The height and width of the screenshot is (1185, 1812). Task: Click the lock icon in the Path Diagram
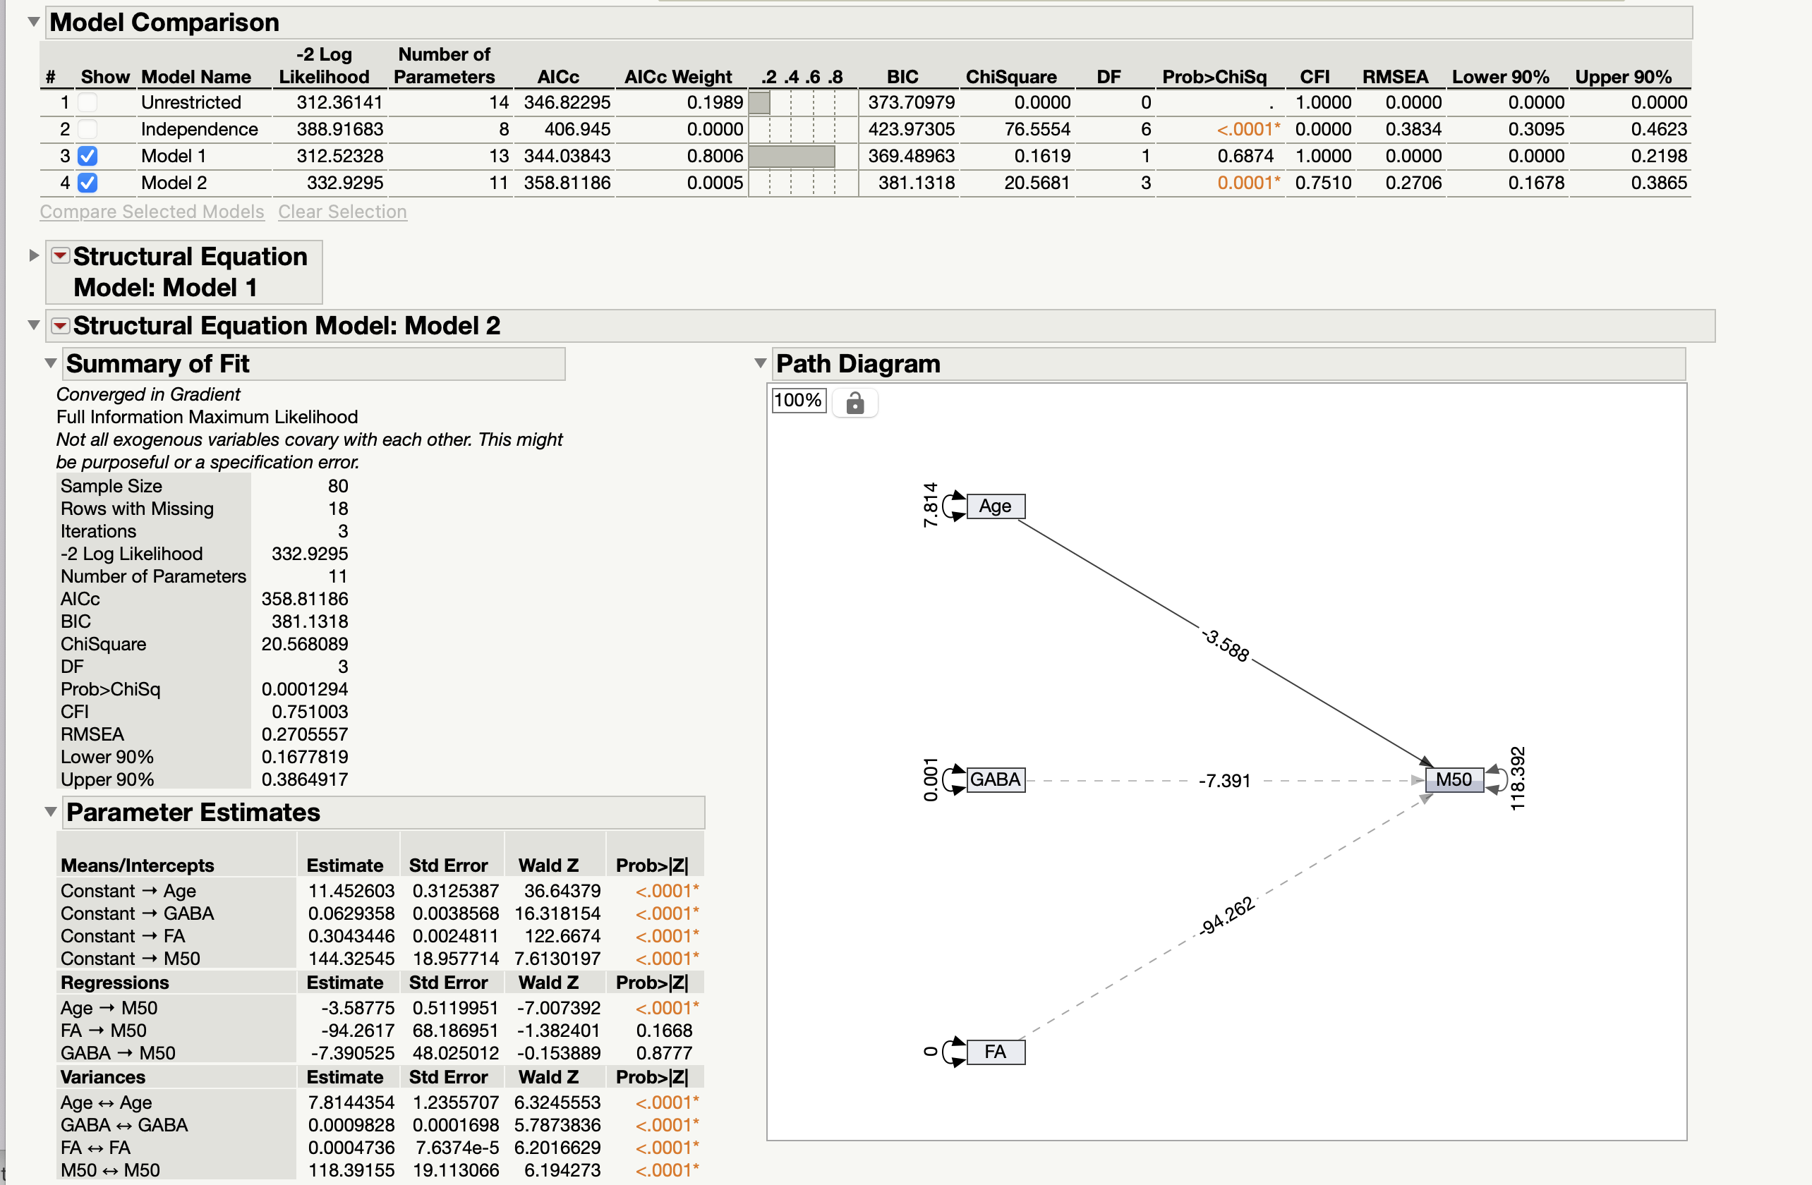[854, 402]
